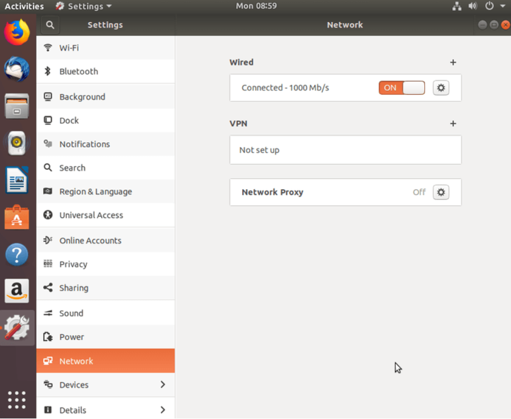Viewport: 511px width, 419px height.
Task: Launch Firefox from the dock
Action: [16, 32]
